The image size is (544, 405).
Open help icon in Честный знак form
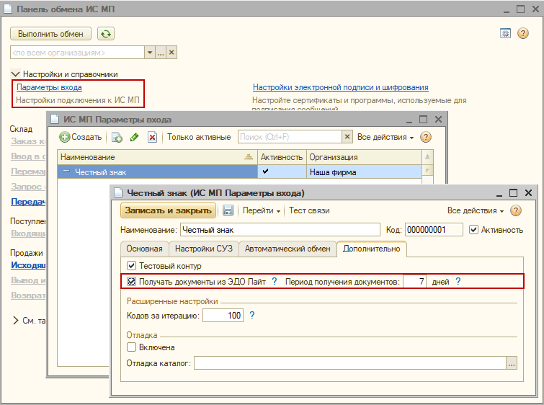click(x=516, y=210)
